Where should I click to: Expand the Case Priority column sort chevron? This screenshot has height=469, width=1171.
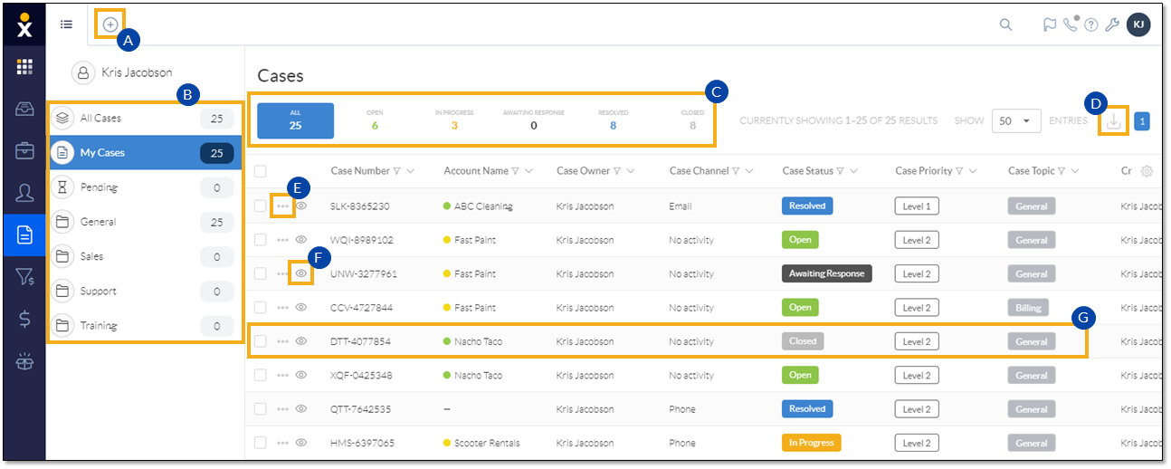(x=975, y=171)
